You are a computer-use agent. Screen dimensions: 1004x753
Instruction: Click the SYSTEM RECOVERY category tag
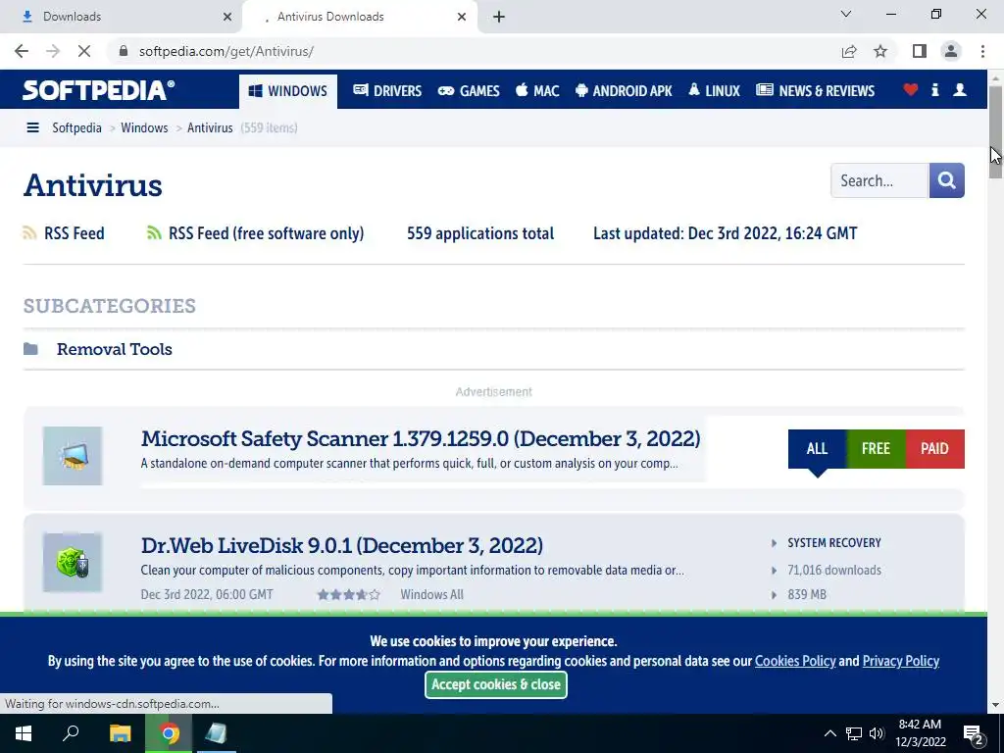coord(834,543)
